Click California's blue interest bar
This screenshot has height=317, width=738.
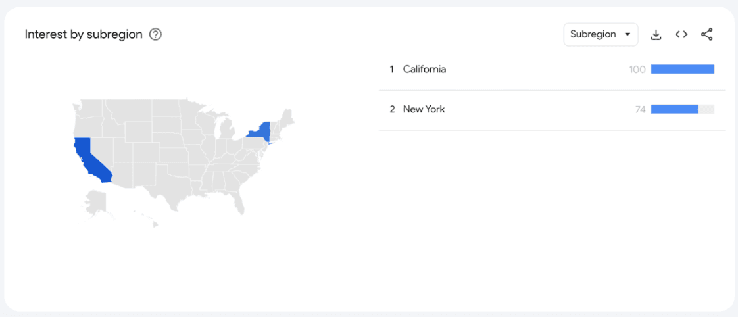tap(682, 69)
